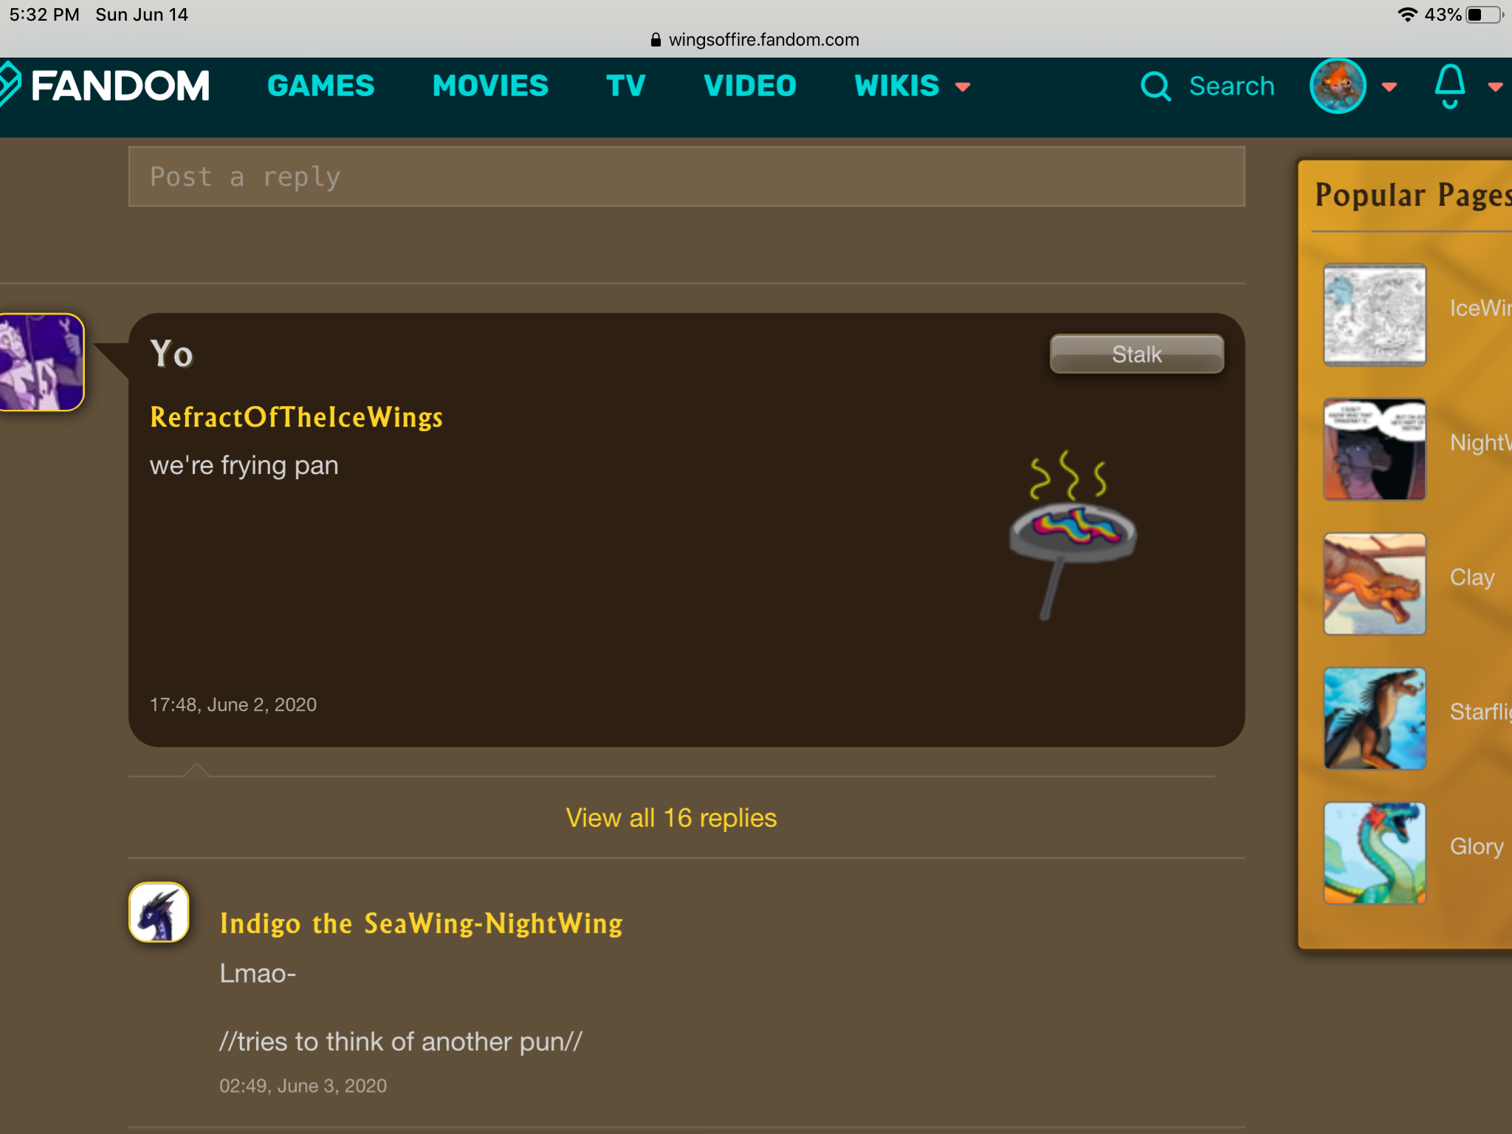The width and height of the screenshot is (1512, 1134).
Task: View all 16 replies
Action: pos(671,818)
